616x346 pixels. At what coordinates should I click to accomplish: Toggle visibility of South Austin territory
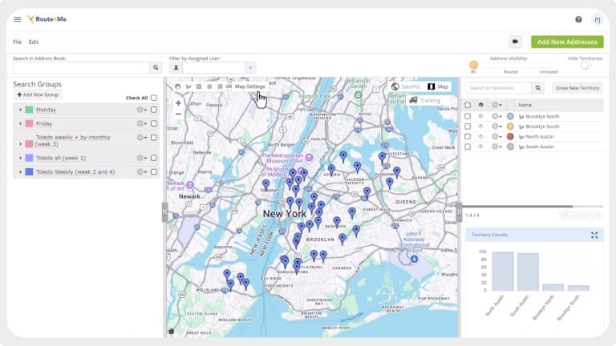tap(481, 147)
